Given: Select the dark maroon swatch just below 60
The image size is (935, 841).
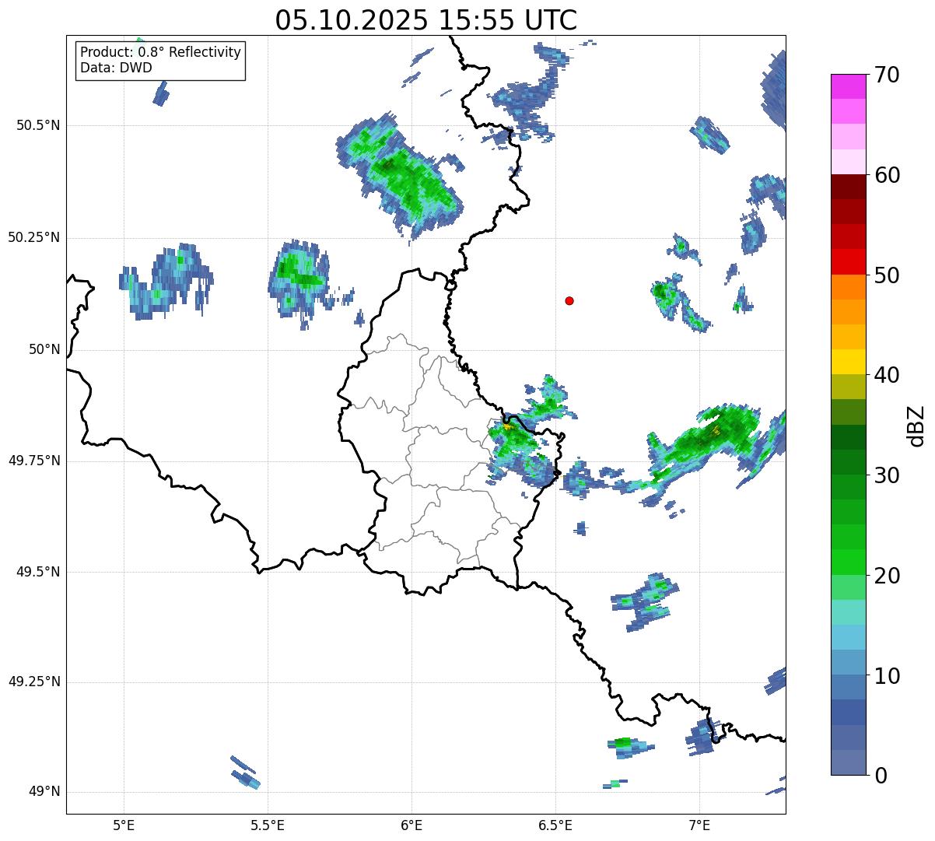Looking at the screenshot, I should coord(849,187).
